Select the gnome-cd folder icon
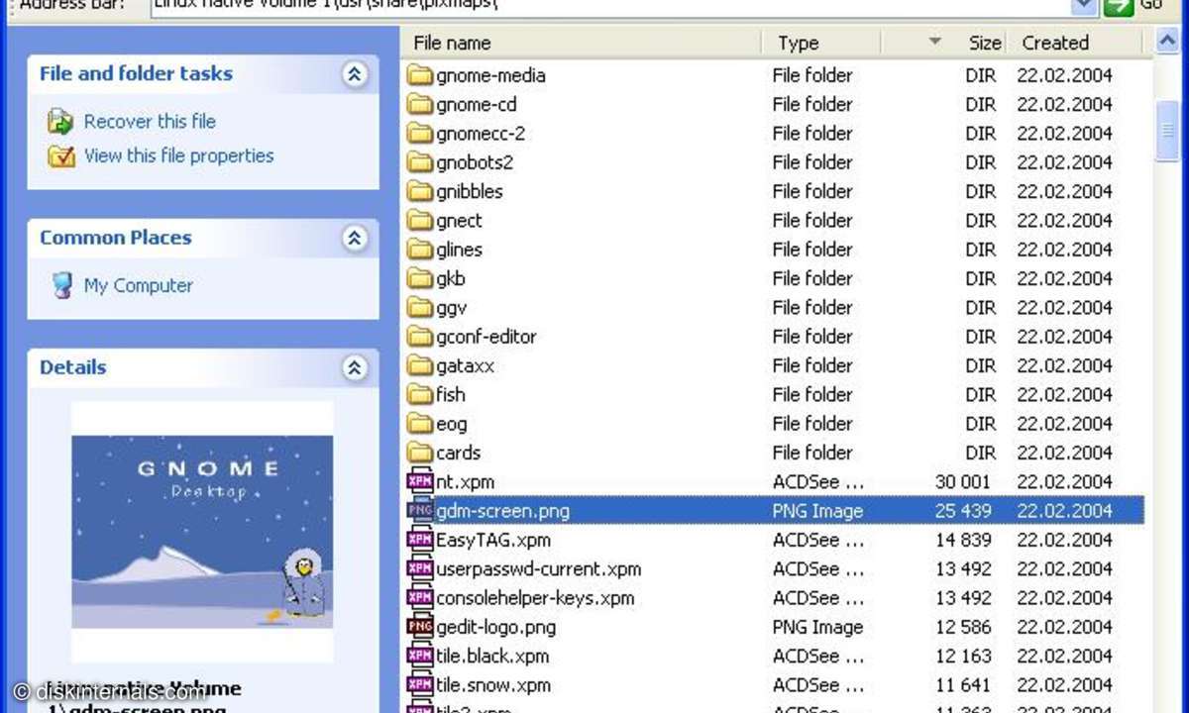 click(x=420, y=104)
